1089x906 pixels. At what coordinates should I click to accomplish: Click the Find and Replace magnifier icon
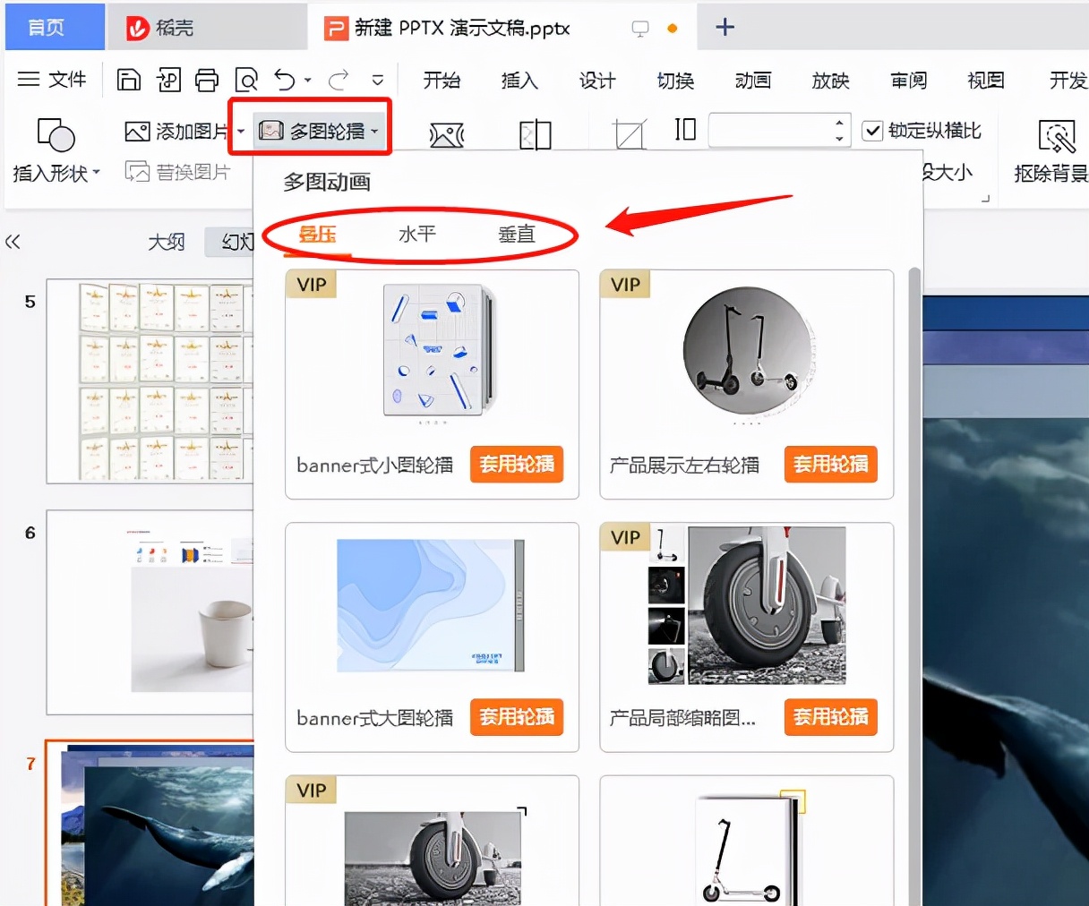[x=246, y=80]
